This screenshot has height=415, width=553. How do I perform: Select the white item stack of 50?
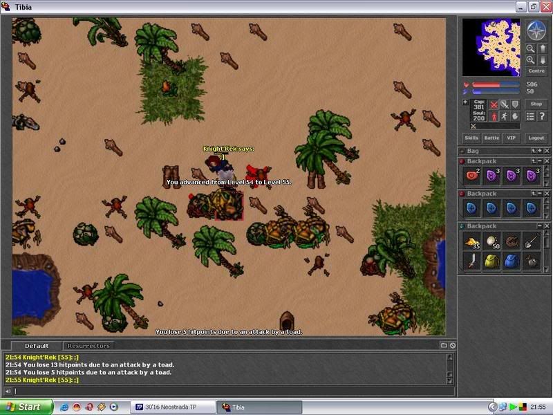[x=491, y=241]
